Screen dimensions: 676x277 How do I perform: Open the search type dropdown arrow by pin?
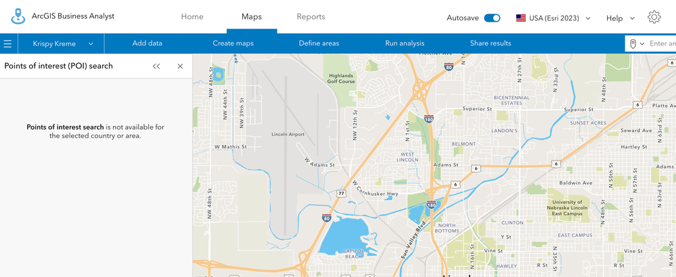click(642, 43)
